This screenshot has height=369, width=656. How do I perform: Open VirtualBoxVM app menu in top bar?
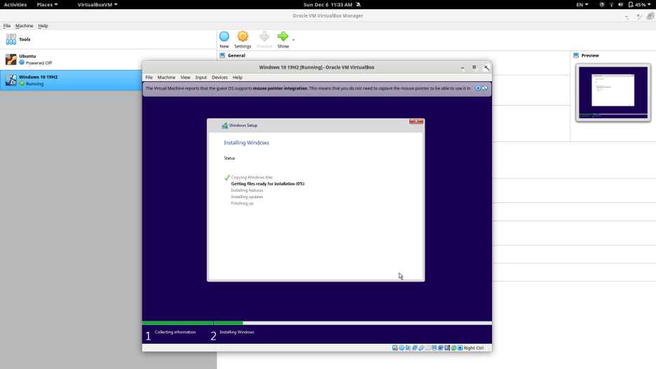[x=97, y=5]
